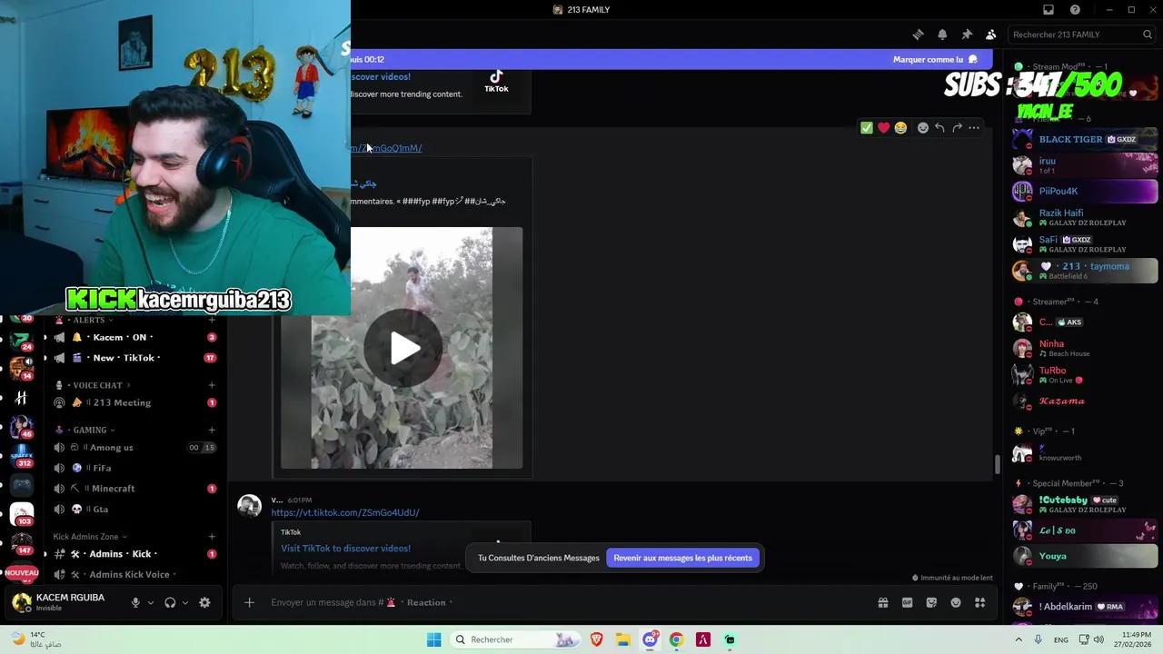Open the vt.tiktok.com/ZSmGo4UdU link
Viewport: 1163px width, 654px height.
345,512
